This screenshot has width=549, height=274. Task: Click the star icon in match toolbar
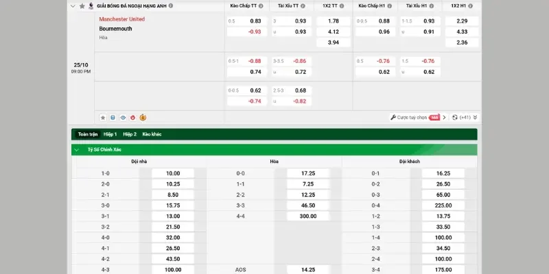pyautogui.click(x=103, y=118)
